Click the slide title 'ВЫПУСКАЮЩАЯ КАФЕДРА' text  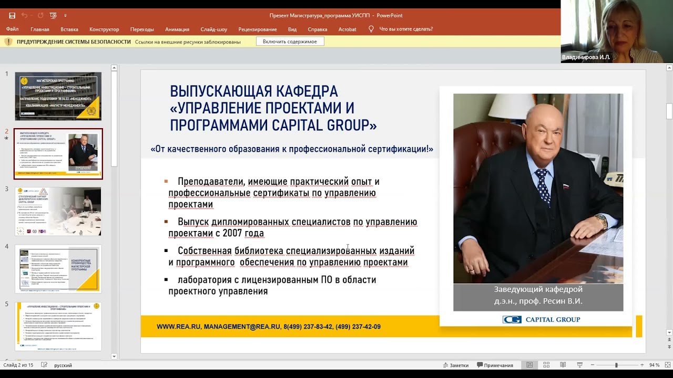pyautogui.click(x=254, y=91)
